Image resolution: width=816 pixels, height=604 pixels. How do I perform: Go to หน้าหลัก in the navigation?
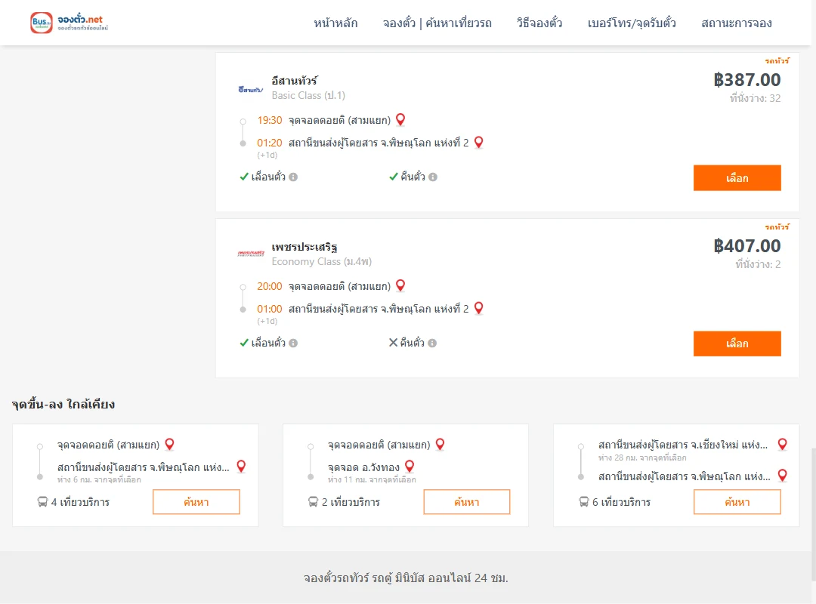[x=335, y=23]
